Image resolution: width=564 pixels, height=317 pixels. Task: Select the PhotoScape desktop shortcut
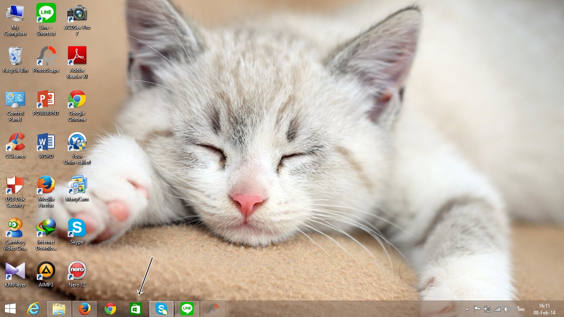46,60
